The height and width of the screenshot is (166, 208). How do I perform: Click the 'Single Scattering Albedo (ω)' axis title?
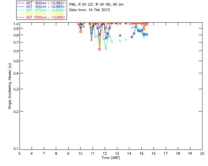[x=10, y=86]
